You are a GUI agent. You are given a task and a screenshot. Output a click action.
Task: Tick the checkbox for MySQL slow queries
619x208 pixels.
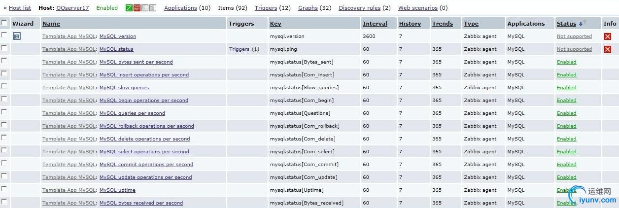click(x=4, y=86)
